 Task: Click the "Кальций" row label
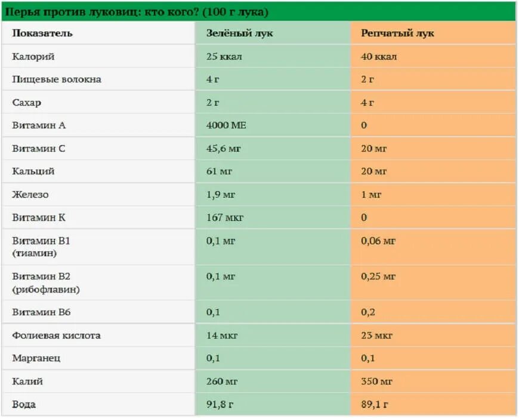pyautogui.click(x=33, y=171)
